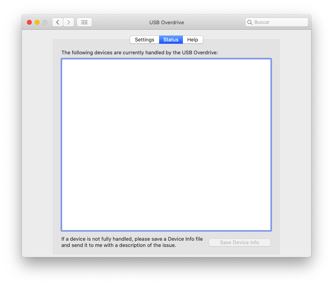333x286 pixels.
Task: Switch to the Settings tab
Action: 144,40
